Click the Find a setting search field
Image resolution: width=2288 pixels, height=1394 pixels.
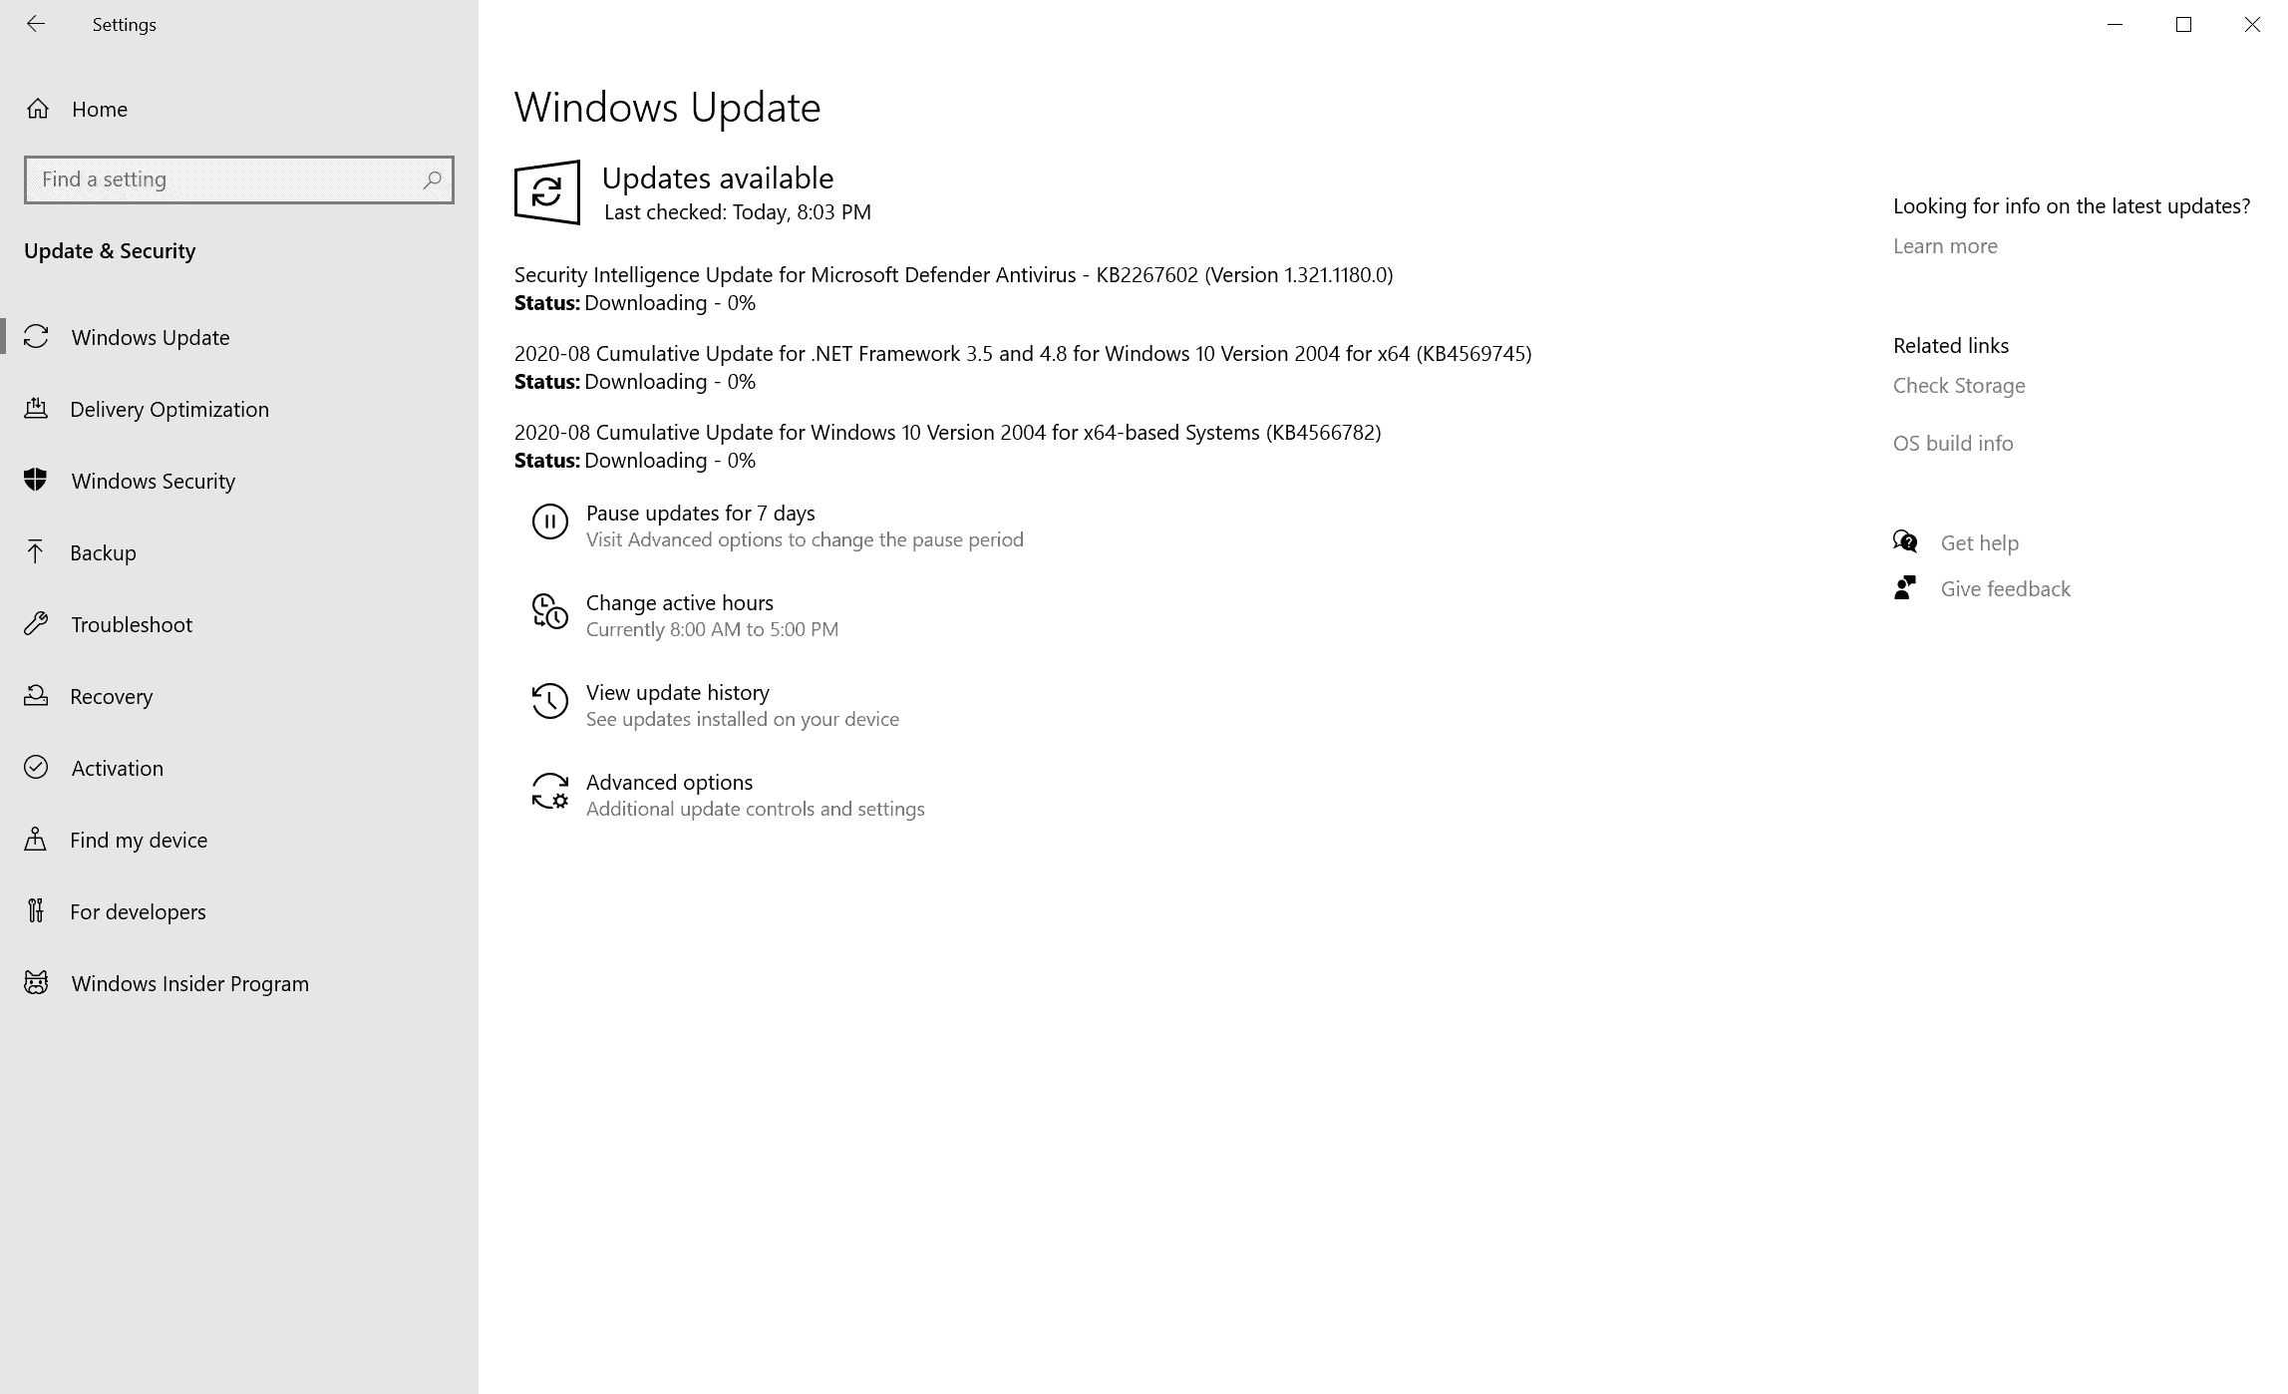(238, 178)
